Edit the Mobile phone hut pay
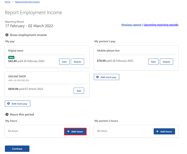The width and height of the screenshot is (187, 154). point(153,61)
